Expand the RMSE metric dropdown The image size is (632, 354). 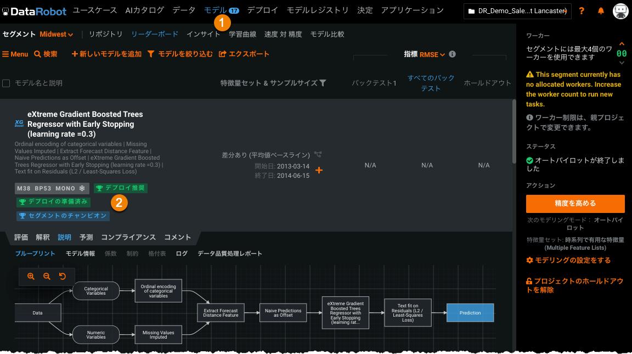432,54
